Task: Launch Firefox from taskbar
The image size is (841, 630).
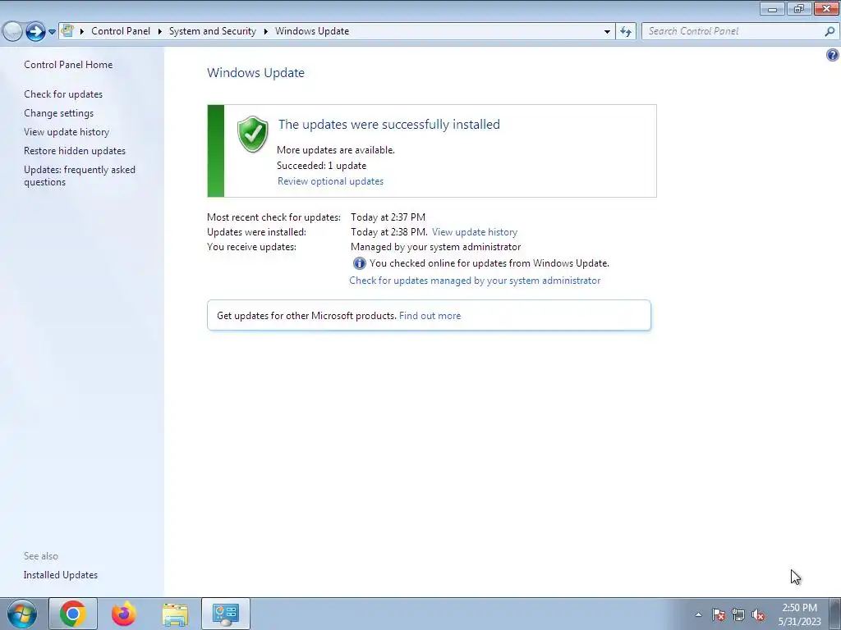Action: click(x=123, y=614)
